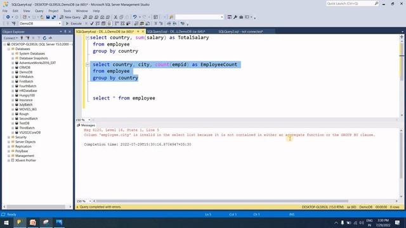
Task: Click the Messages pane horizontal scrollbar
Action: [x=222, y=201]
